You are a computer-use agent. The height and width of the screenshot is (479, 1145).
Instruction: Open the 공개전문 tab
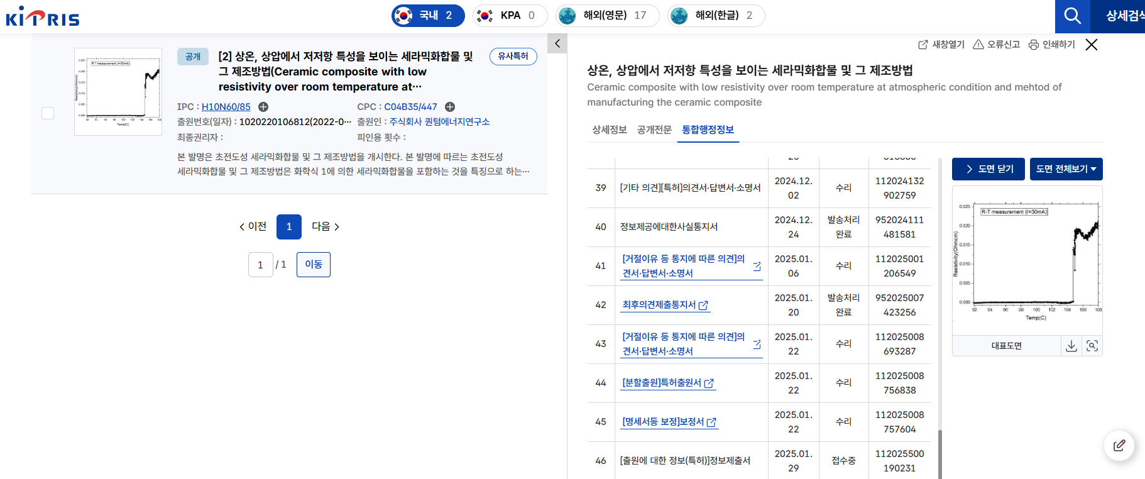654,129
